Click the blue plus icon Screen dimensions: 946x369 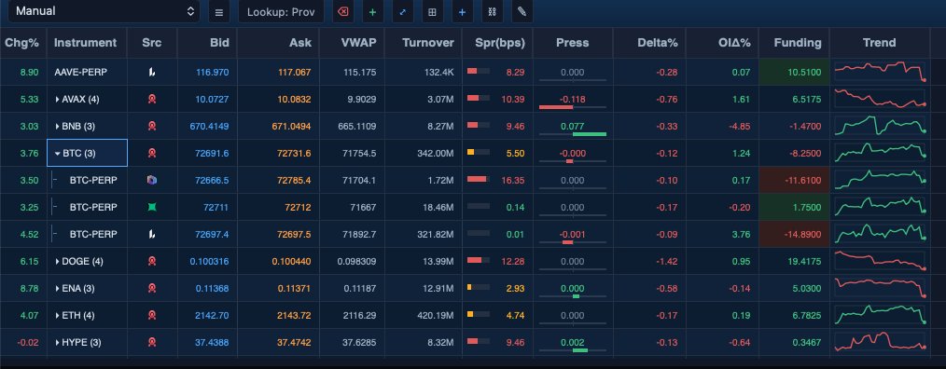(462, 11)
